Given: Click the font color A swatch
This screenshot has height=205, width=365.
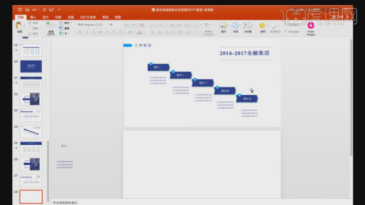Looking at the screenshot, I should [139, 32].
